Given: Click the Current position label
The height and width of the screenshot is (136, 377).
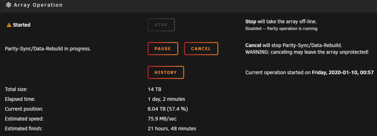Looking at the screenshot, I should [24, 109].
